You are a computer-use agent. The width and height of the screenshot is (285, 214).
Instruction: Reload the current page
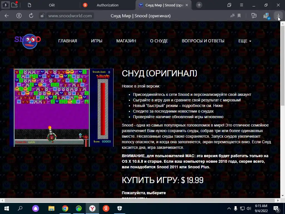point(31,16)
